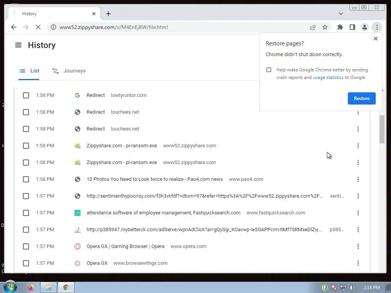Tick the Opera GX Gaming Browser checkbox

pos(26,246)
